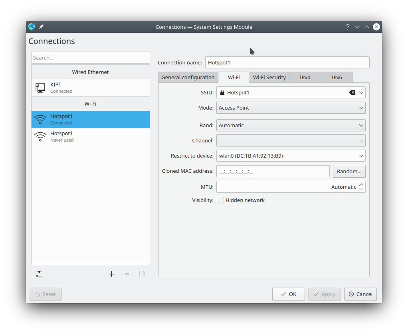Click the Connection name field
Image resolution: width=408 pixels, height=334 pixels.
pyautogui.click(x=287, y=62)
